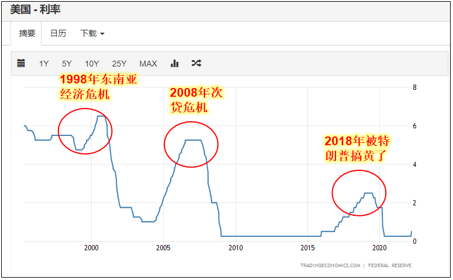Select the 2008年次贷危机 annotation label
Viewport: 453px width, 280px height.
pyautogui.click(x=196, y=100)
